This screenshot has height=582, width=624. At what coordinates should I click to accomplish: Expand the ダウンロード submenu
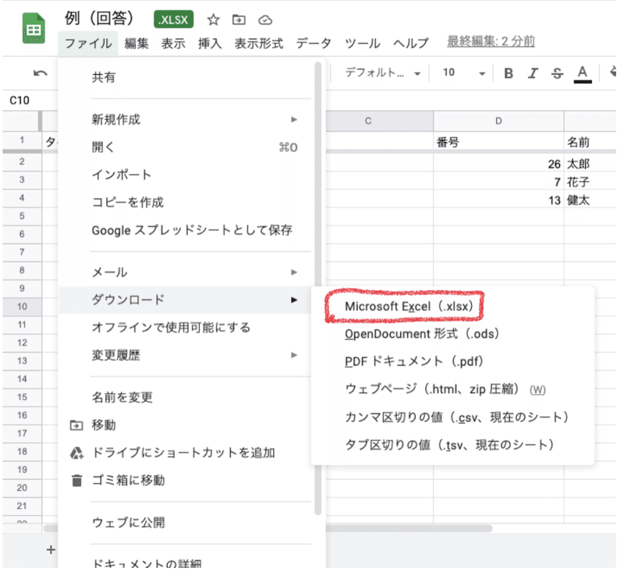pos(185,300)
